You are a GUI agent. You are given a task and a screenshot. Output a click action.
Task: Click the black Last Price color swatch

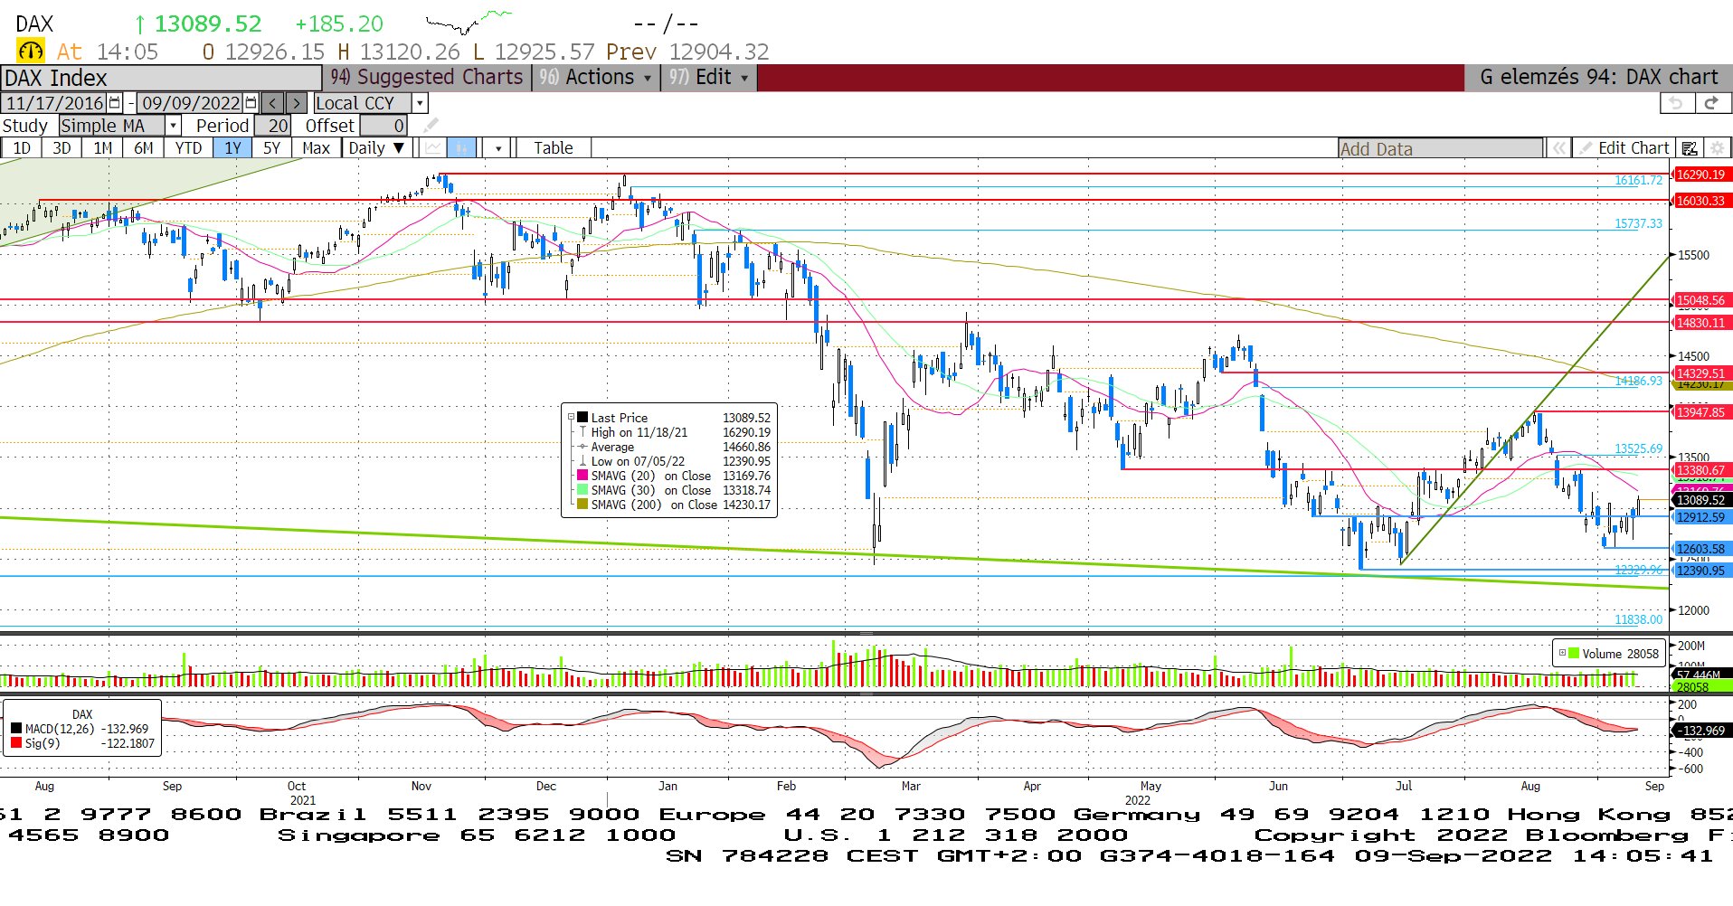point(583,418)
